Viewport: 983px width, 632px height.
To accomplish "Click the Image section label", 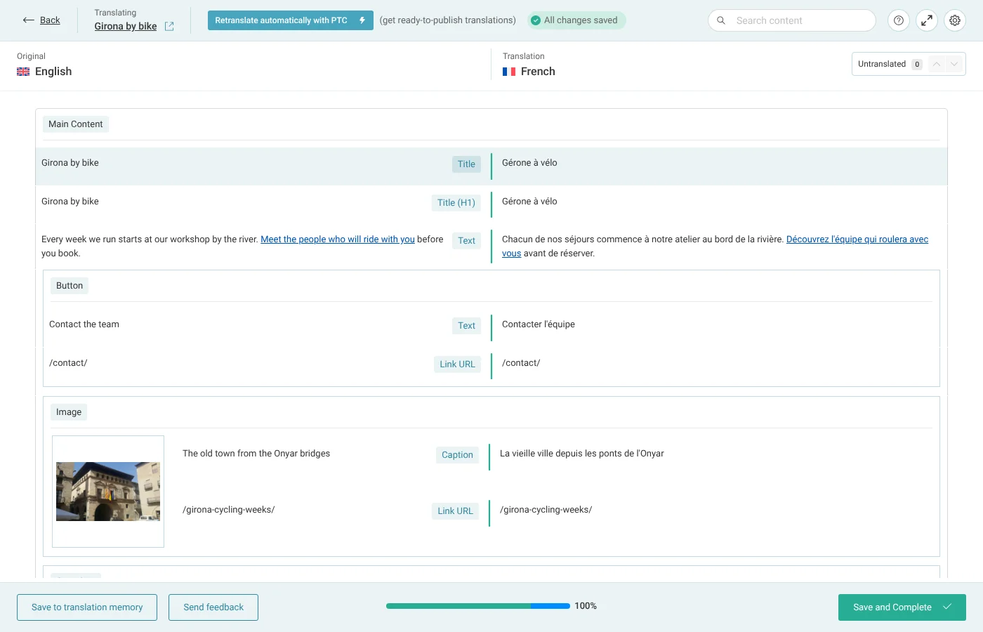I will point(69,412).
